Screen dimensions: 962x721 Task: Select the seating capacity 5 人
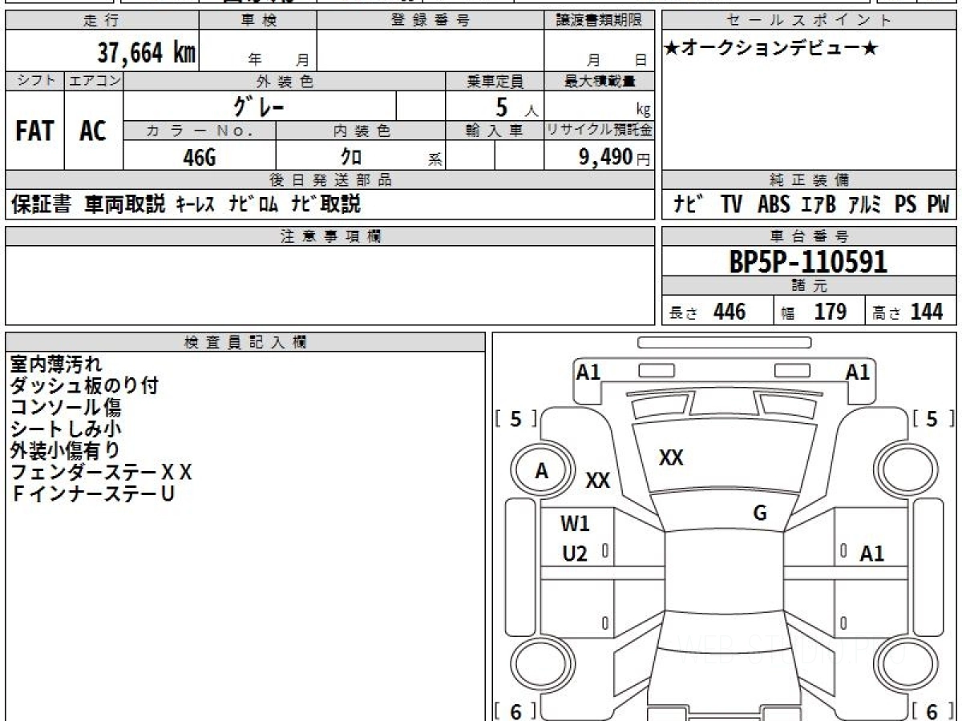(516, 107)
